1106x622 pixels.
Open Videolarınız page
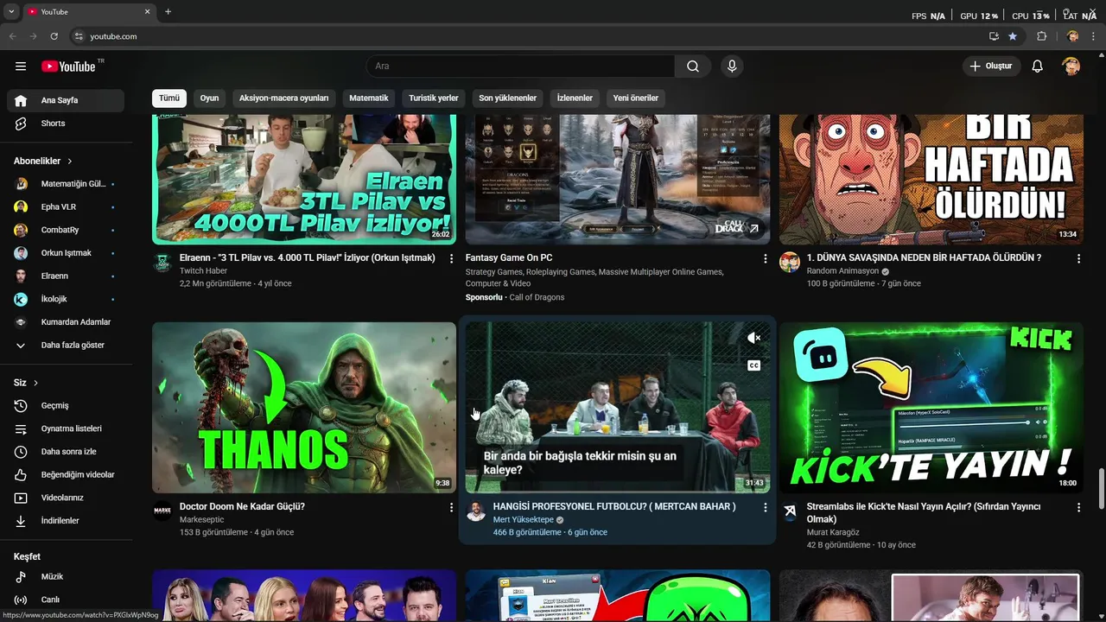[x=66, y=498]
